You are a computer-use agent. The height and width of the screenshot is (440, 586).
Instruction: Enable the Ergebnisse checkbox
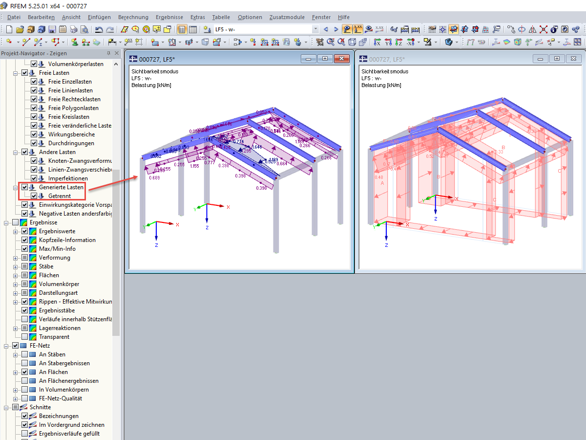click(16, 222)
